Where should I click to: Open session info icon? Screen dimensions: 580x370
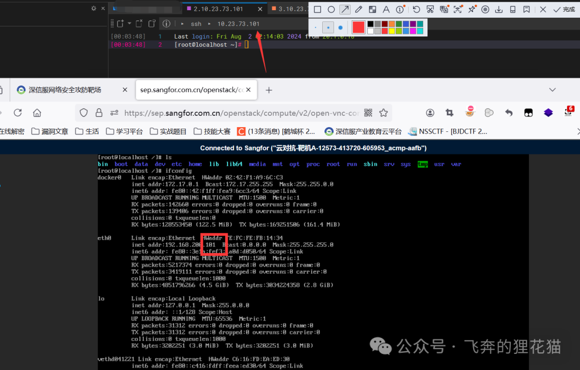(166, 24)
